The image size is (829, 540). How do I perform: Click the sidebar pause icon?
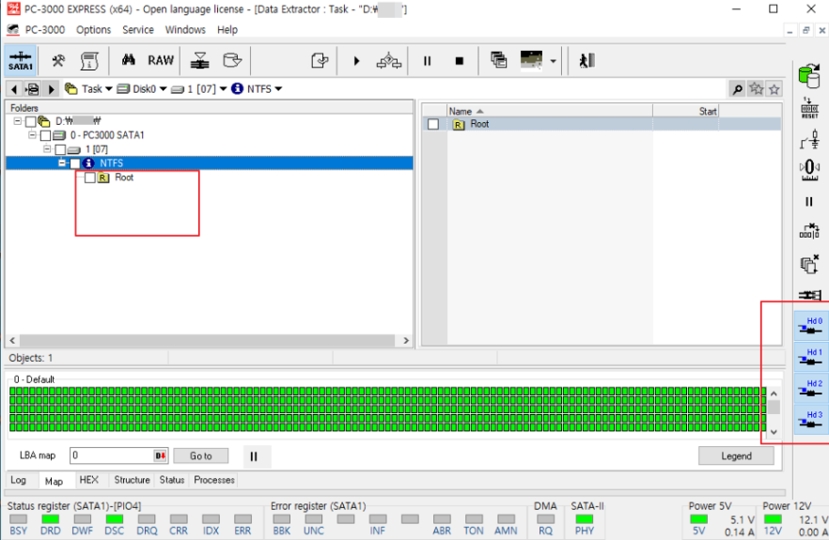[x=809, y=201]
